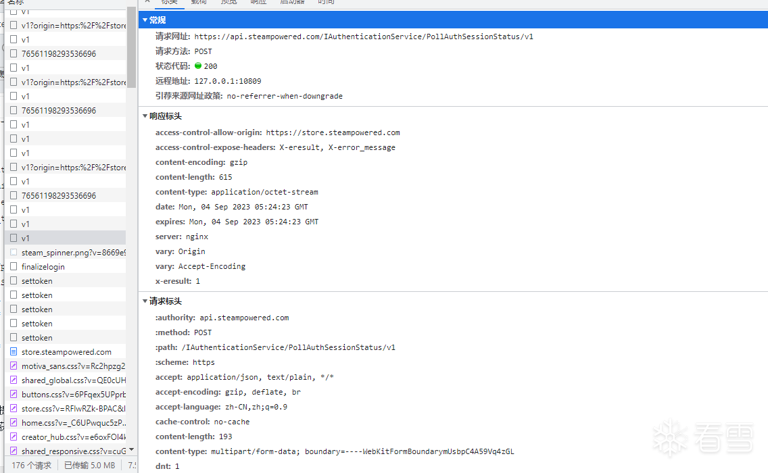This screenshot has height=473, width=768.
Task: Click the :path request header value
Action: click(x=289, y=347)
